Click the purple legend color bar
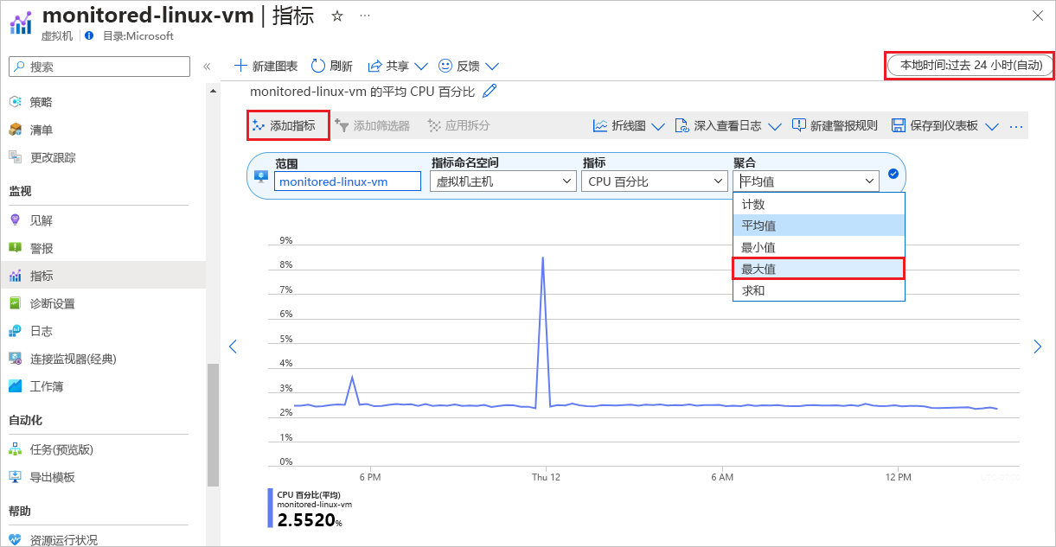Image resolution: width=1056 pixels, height=547 pixels. pyautogui.click(x=270, y=508)
